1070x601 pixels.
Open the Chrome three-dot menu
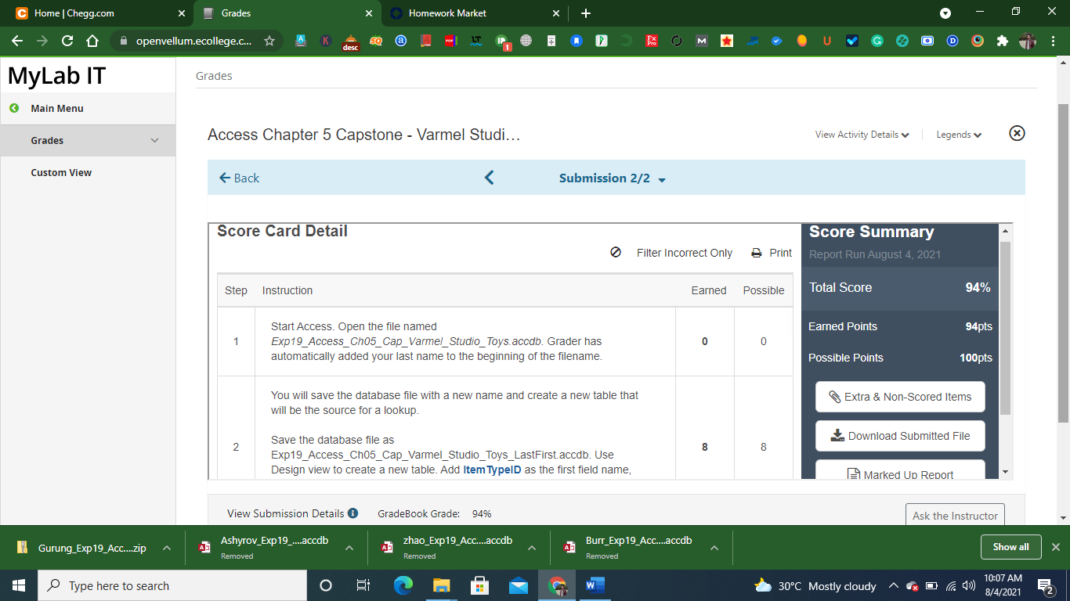pyautogui.click(x=1052, y=41)
